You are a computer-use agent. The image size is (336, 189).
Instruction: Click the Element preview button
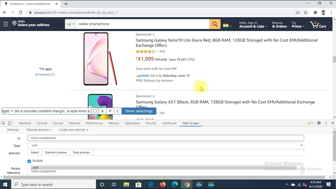pos(56,153)
